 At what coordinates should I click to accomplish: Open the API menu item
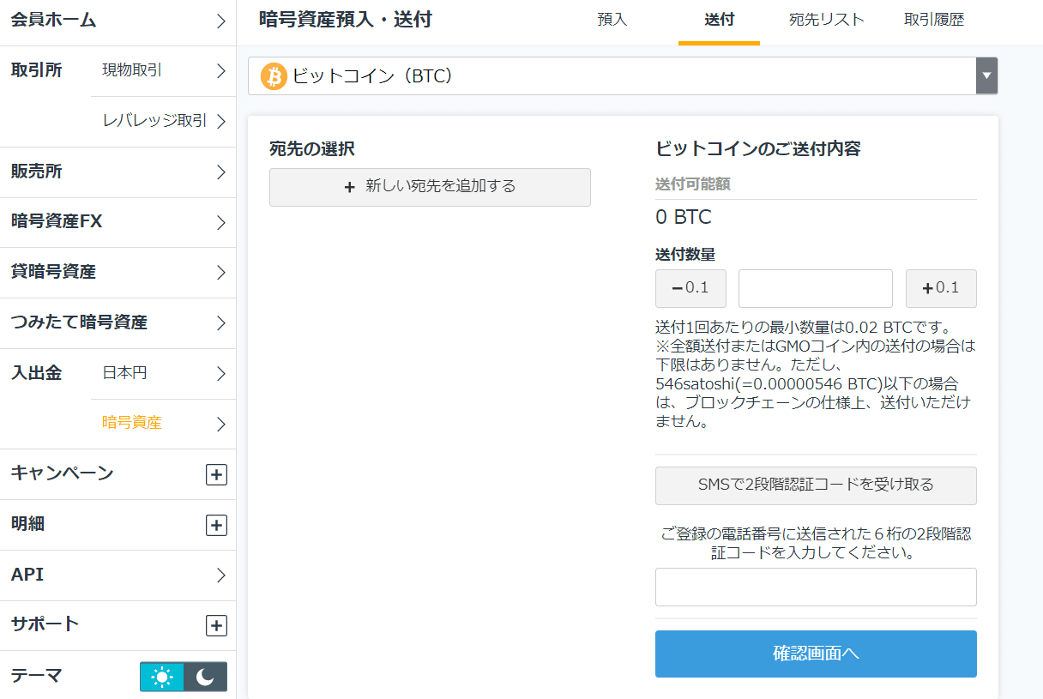click(x=118, y=575)
